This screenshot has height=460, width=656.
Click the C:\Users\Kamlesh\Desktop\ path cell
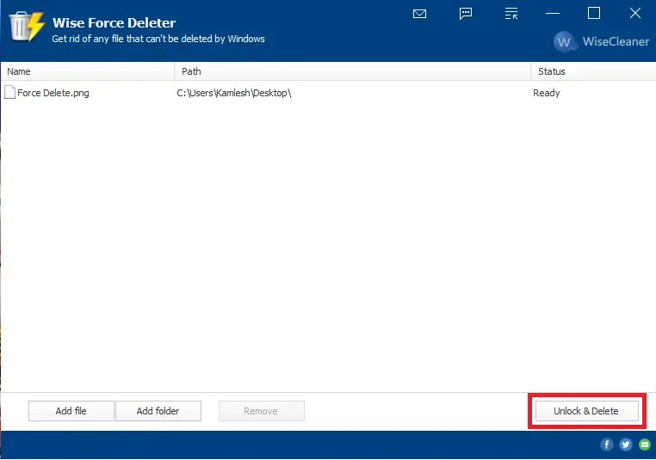(x=234, y=93)
